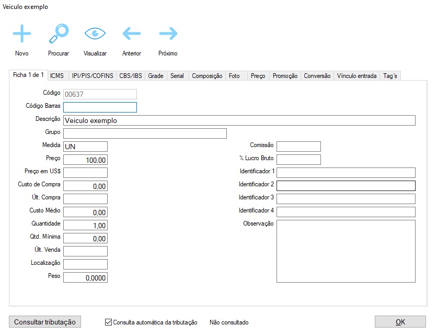The height and width of the screenshot is (336, 437).
Task: Select the Promoção tab
Action: coord(285,76)
